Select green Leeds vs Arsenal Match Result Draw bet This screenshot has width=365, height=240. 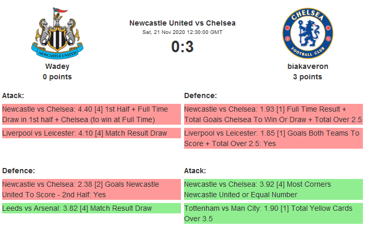(91, 208)
